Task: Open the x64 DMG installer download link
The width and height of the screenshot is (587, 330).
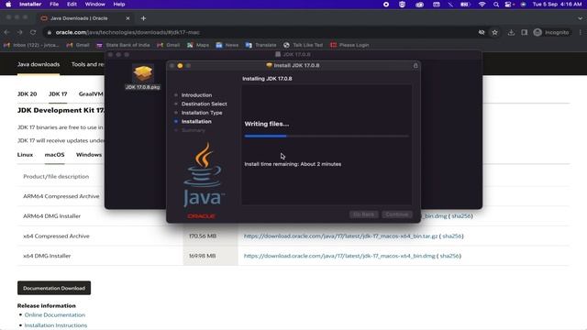Action: 339,256
